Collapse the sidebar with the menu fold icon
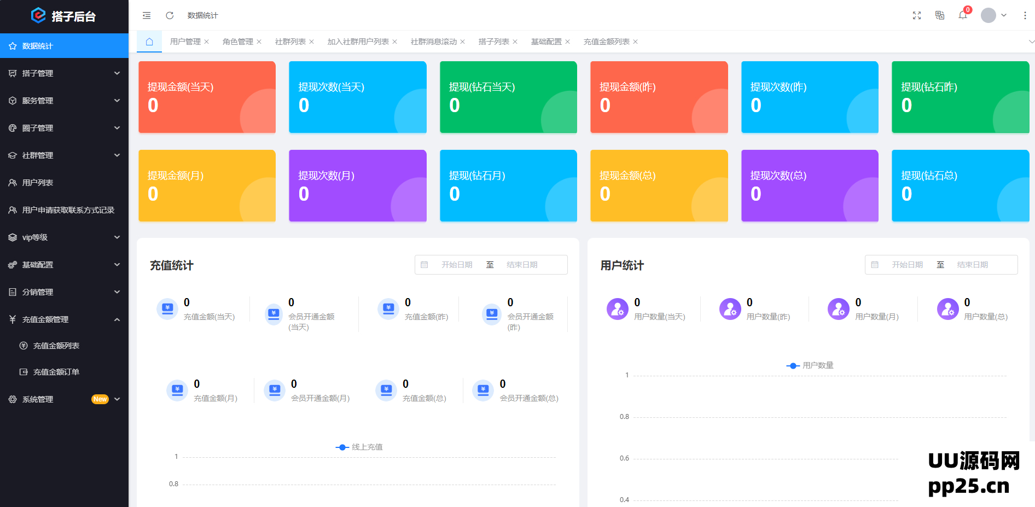Screen dimensions: 1035x507 point(147,15)
